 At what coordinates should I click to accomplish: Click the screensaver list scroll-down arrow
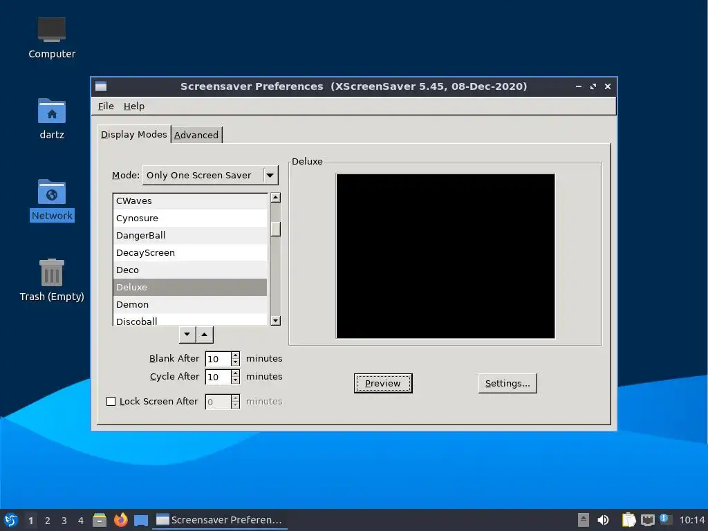pyautogui.click(x=275, y=321)
